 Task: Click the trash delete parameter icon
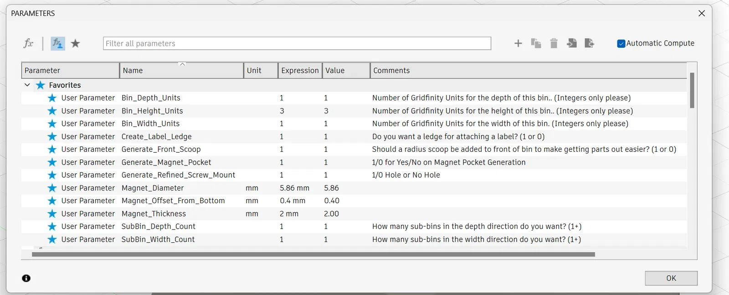tap(554, 43)
